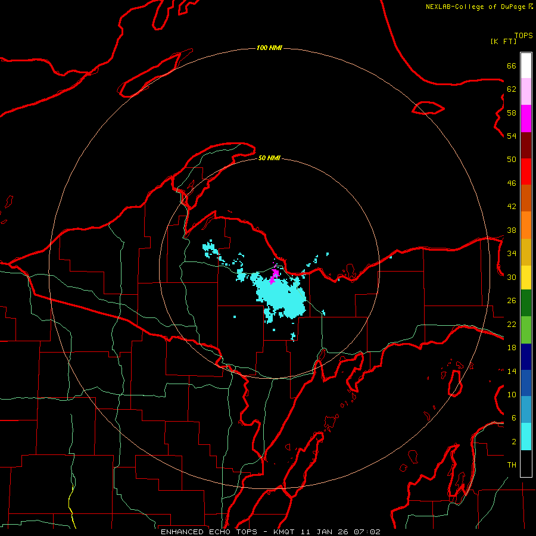The image size is (536, 536).
Task: Click the legend value '54'
Action: (512, 136)
